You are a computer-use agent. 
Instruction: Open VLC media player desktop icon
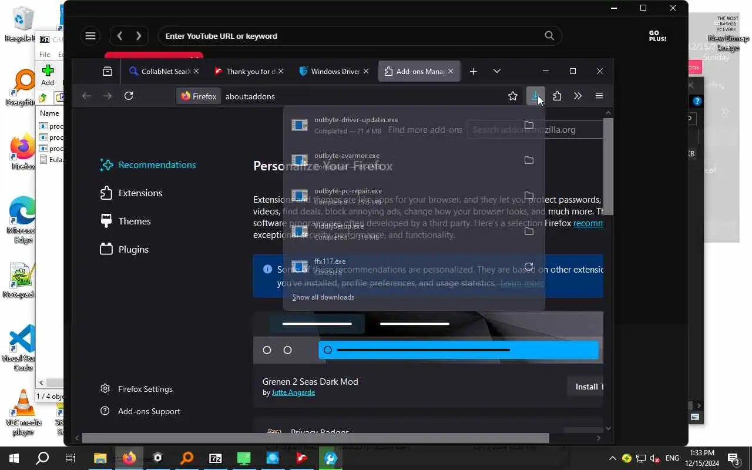(23, 412)
